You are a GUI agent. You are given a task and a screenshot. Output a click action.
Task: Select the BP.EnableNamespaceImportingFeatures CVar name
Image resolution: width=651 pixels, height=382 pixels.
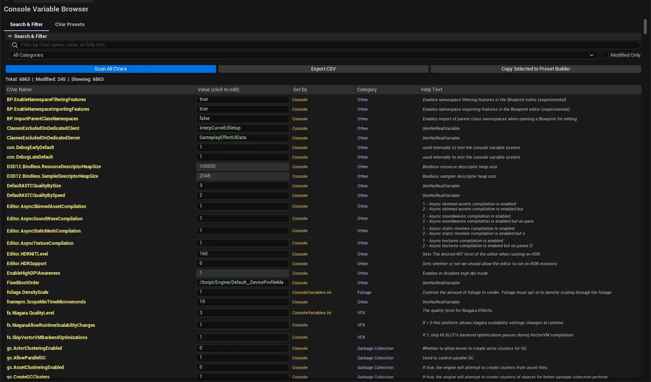pos(48,109)
